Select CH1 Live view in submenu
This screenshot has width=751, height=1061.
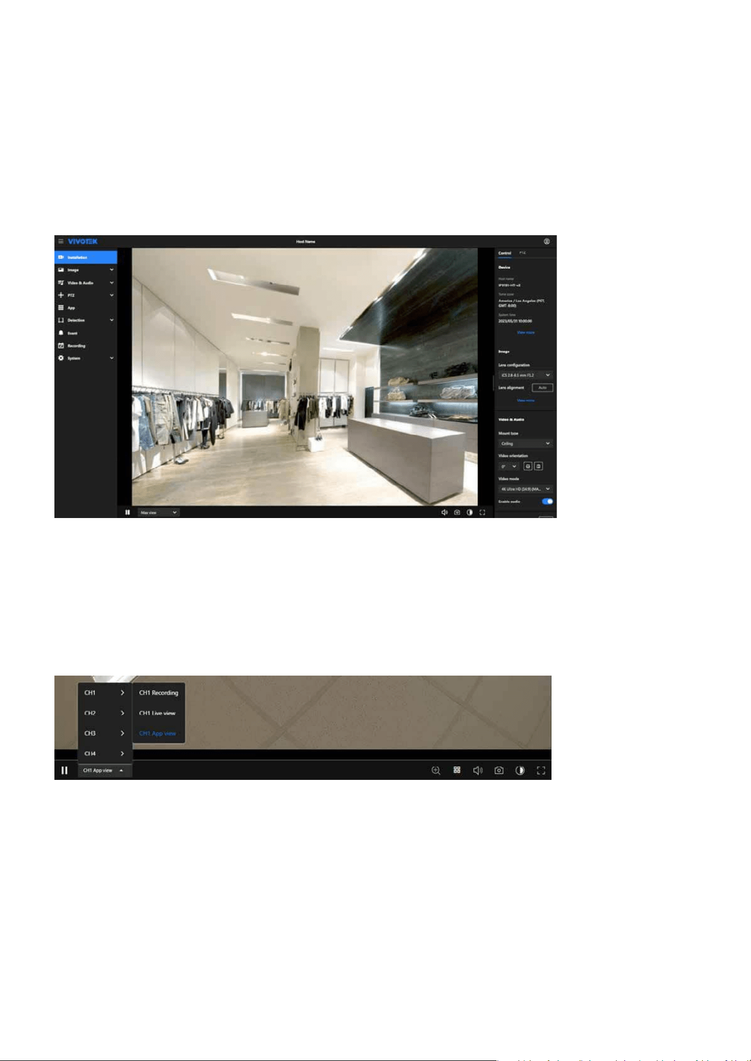tap(159, 713)
